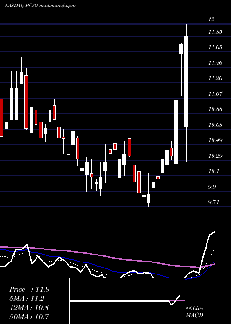Click the 11.85 price axis label
231x324 pixels.
[x=215, y=32]
